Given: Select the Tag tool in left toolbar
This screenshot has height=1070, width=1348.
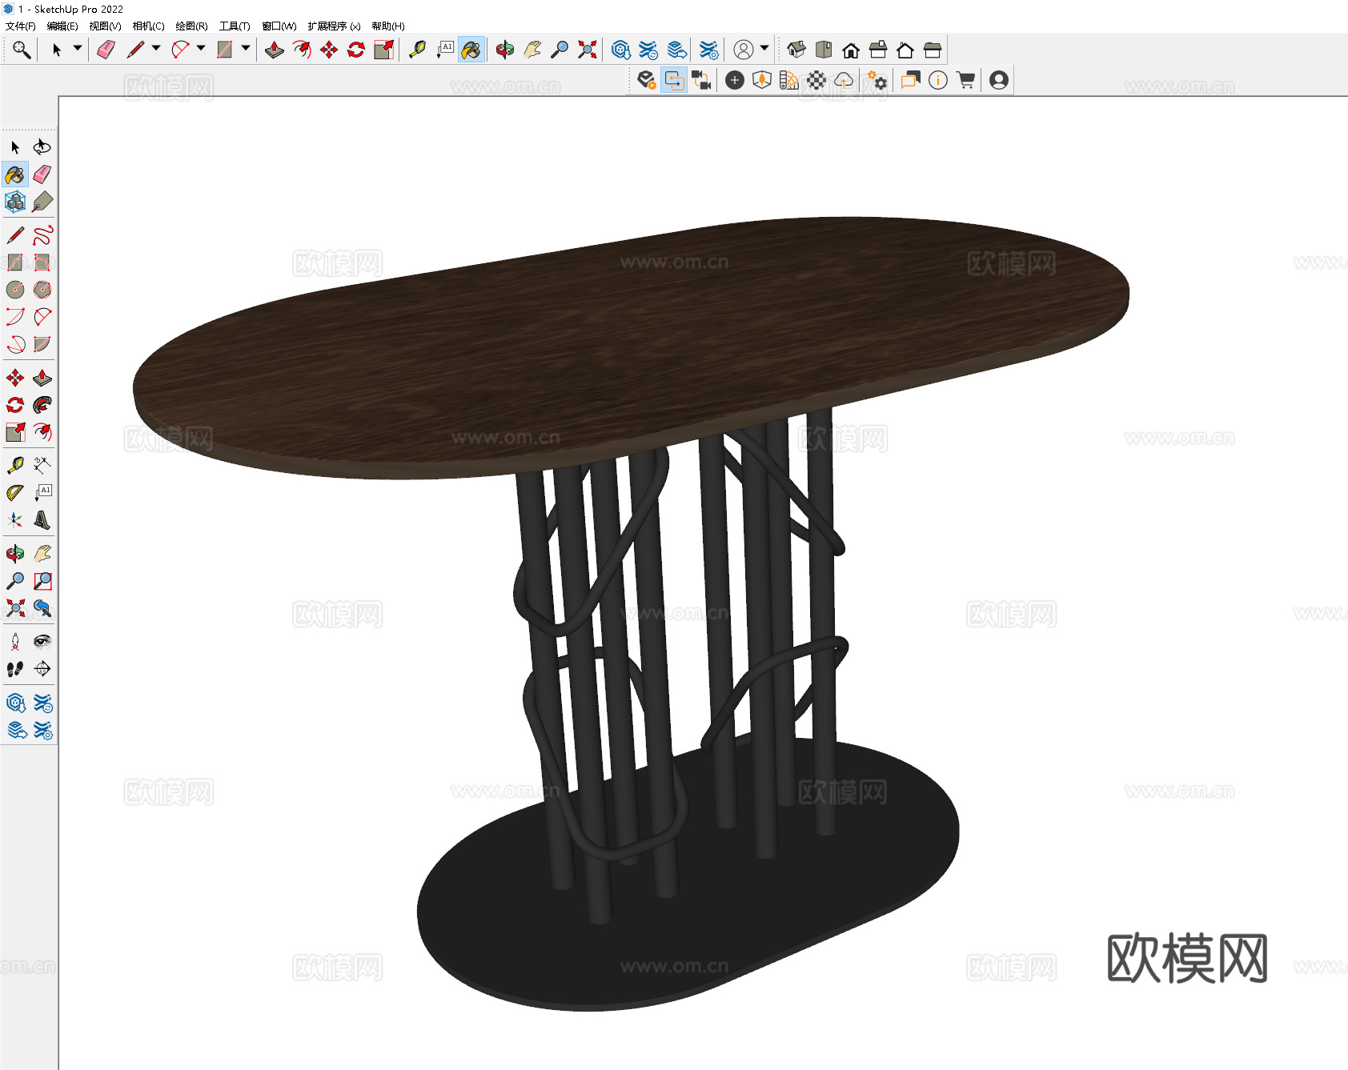Looking at the screenshot, I should click(x=42, y=202).
